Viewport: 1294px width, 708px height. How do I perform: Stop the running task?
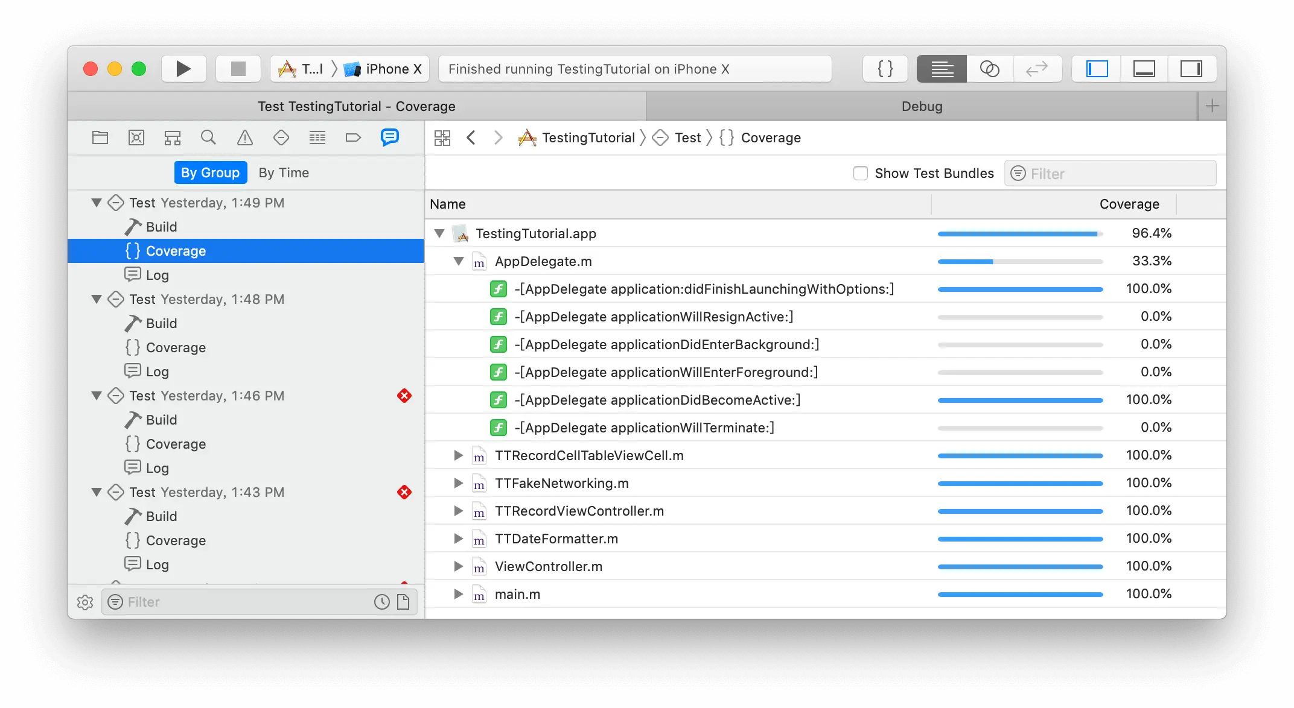point(238,69)
